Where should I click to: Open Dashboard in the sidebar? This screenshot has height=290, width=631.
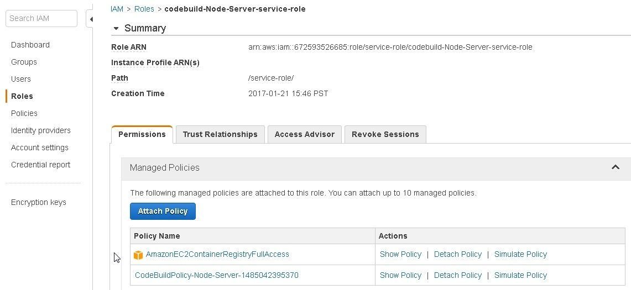click(x=30, y=45)
